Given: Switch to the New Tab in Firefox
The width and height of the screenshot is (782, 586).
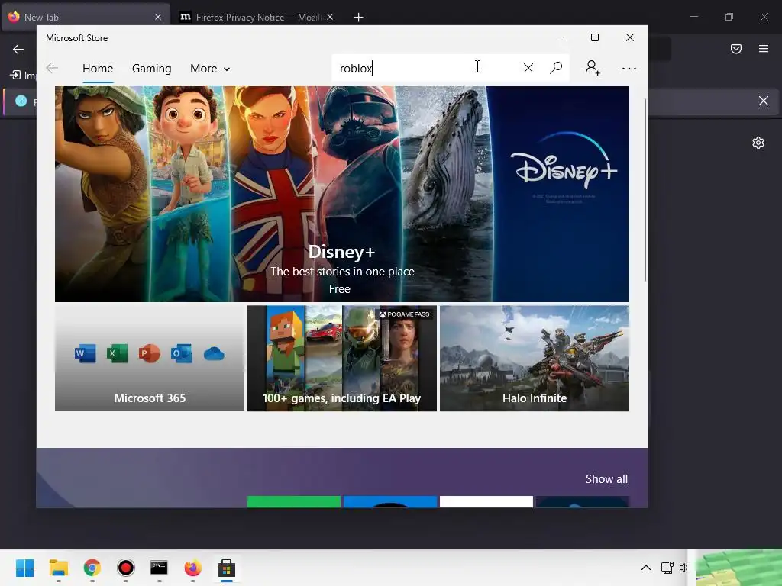Looking at the screenshot, I should click(85, 17).
